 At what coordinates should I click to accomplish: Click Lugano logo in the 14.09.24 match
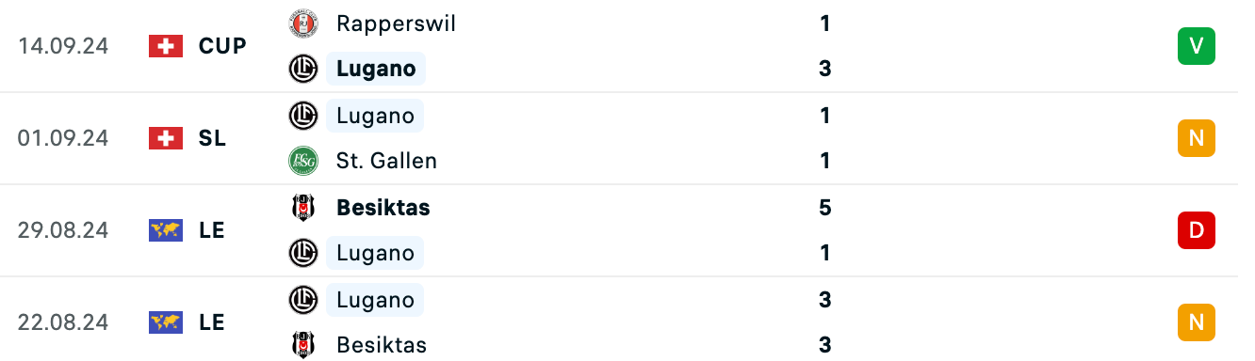point(303,69)
